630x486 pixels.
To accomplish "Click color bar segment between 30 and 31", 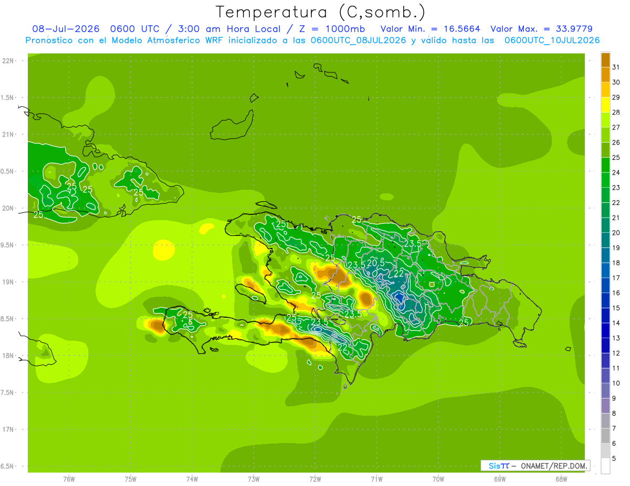I will (x=605, y=75).
